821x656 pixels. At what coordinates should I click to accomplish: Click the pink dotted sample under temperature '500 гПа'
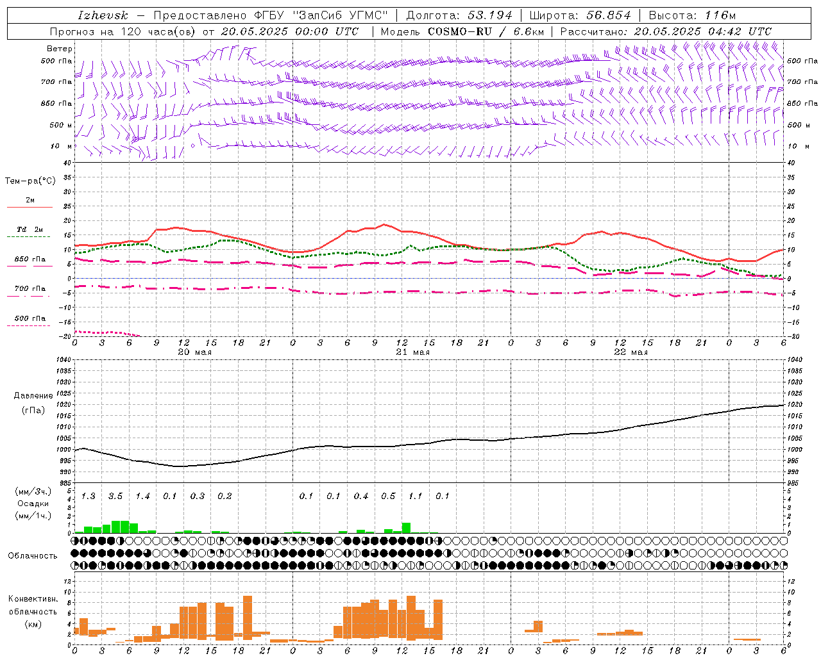28,325
